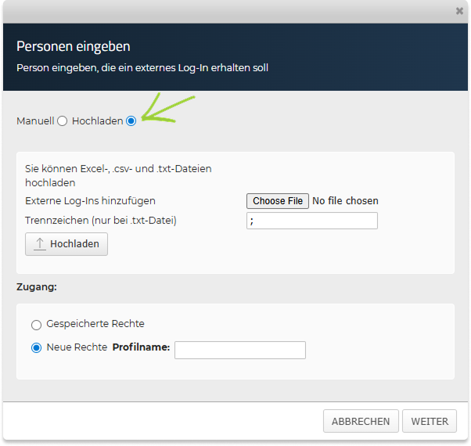Click the 'No file chosen' text
The height and width of the screenshot is (446, 471).
click(345, 201)
